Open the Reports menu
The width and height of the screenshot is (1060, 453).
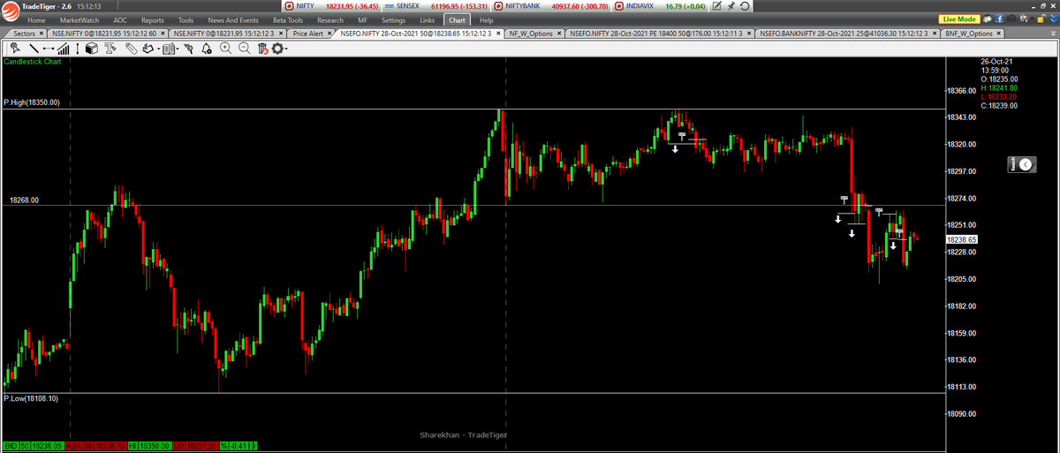(x=153, y=19)
